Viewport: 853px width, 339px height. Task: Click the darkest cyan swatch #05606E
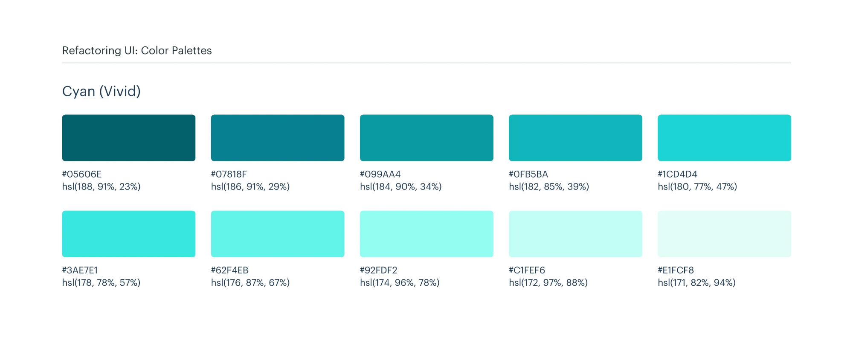pyautogui.click(x=128, y=138)
